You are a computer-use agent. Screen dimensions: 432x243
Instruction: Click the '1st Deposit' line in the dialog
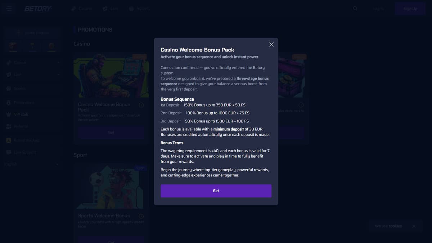(203, 105)
